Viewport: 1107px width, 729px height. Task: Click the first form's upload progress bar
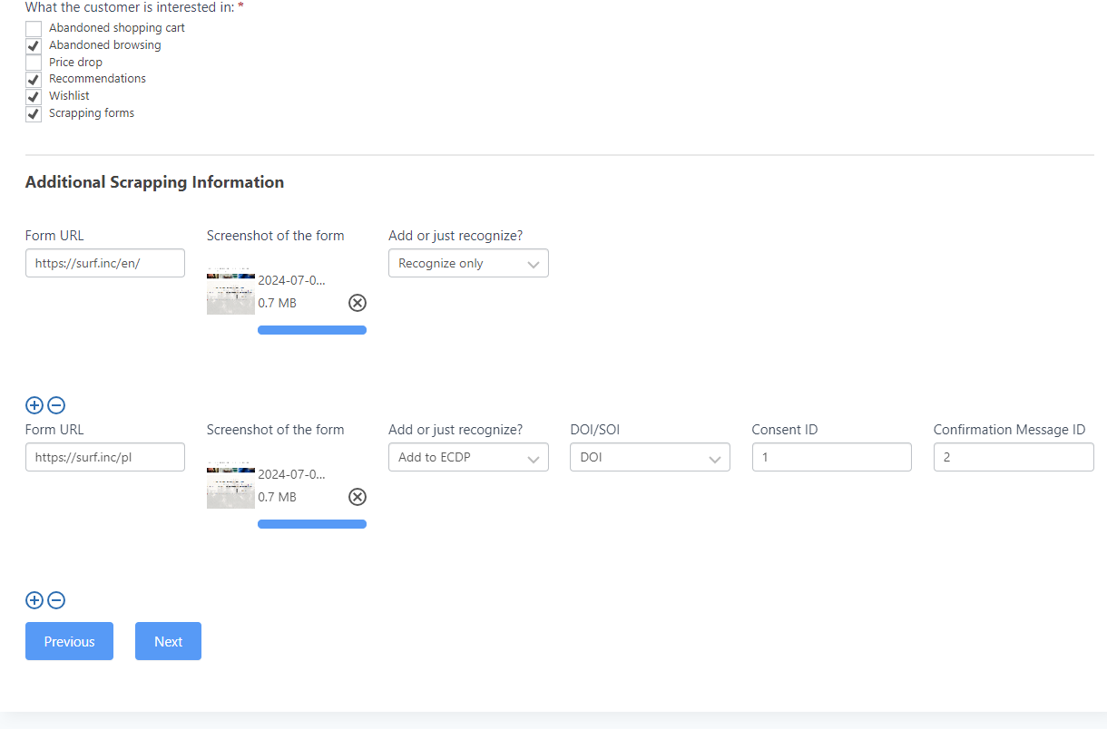point(312,330)
